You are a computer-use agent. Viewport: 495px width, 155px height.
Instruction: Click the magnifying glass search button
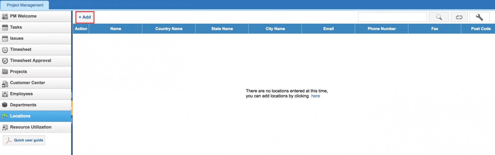439,17
